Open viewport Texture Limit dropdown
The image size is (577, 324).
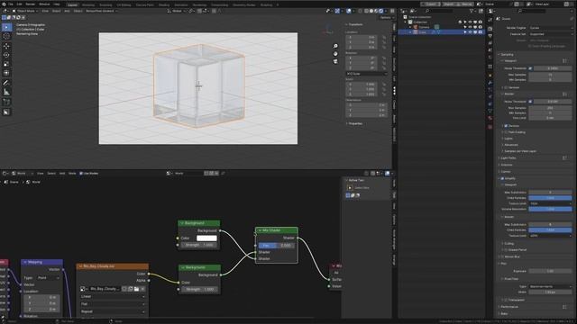pos(551,203)
